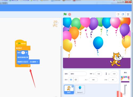Select the stage backdrop thumbnail
This screenshot has height=97, width=133.
pos(125,79)
